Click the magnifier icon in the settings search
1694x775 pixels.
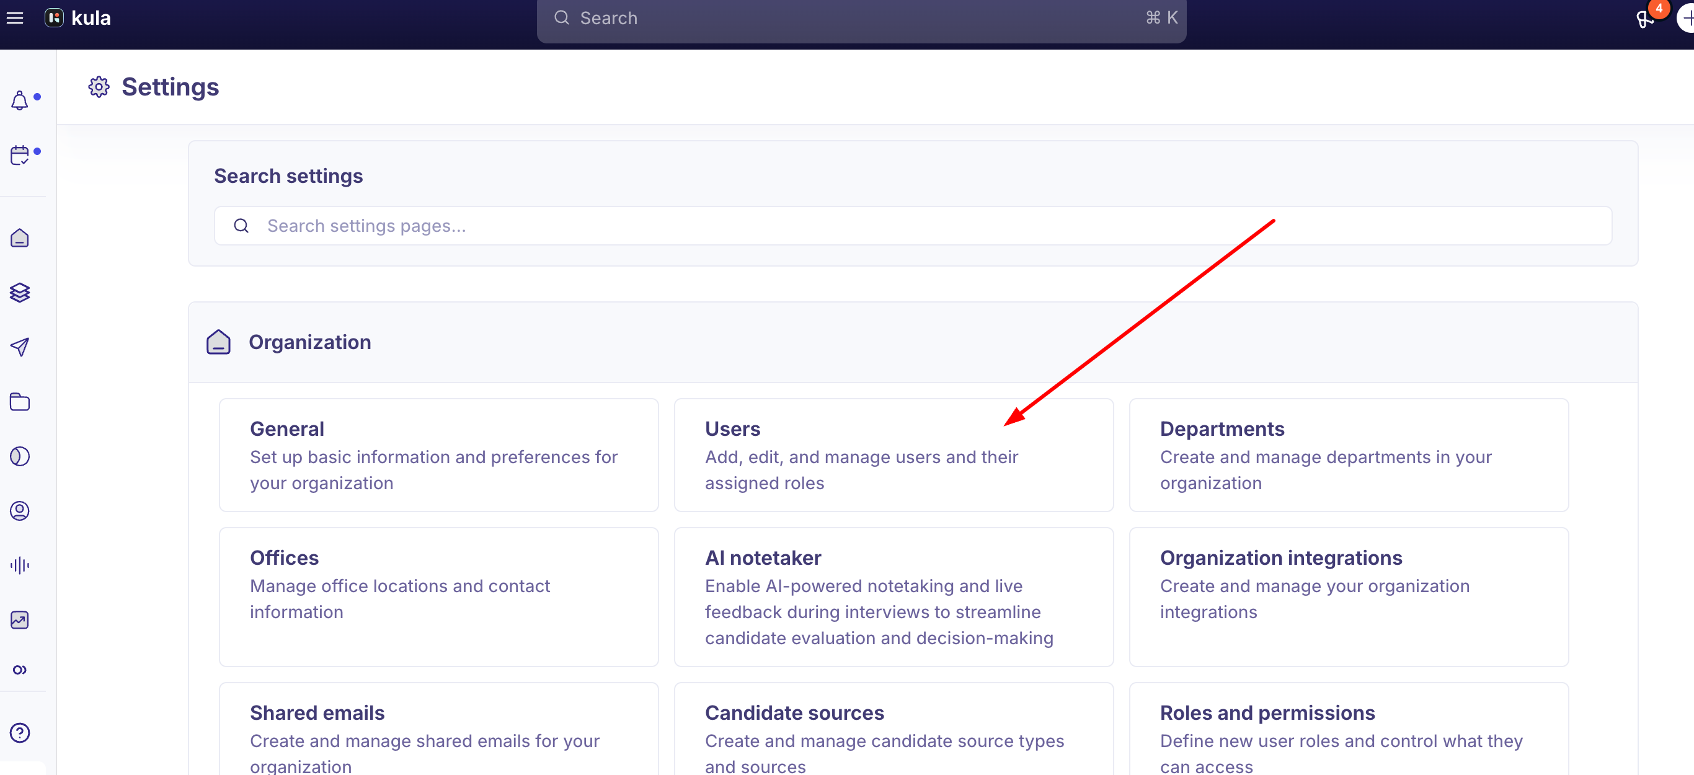pyautogui.click(x=241, y=226)
